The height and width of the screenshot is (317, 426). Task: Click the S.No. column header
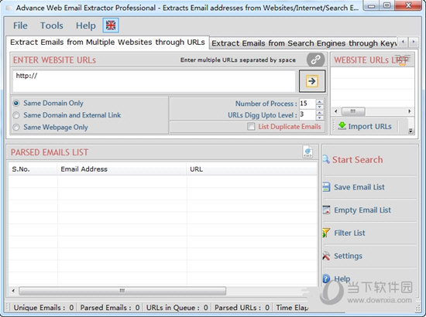33,169
